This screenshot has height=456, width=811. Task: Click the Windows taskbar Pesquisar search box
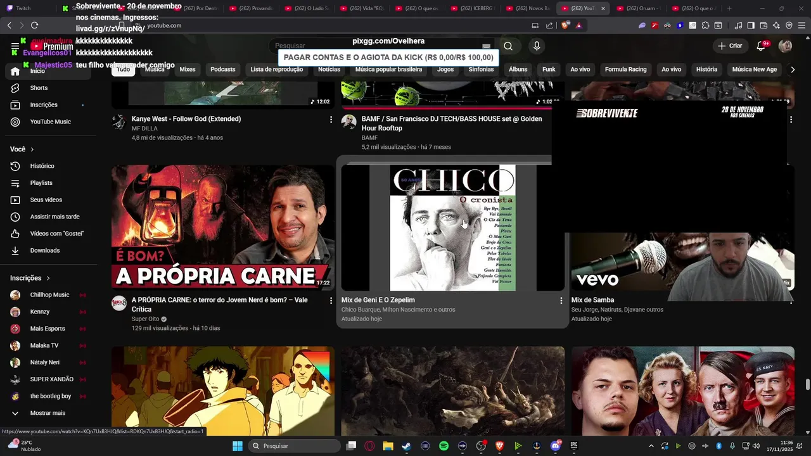pos(295,446)
